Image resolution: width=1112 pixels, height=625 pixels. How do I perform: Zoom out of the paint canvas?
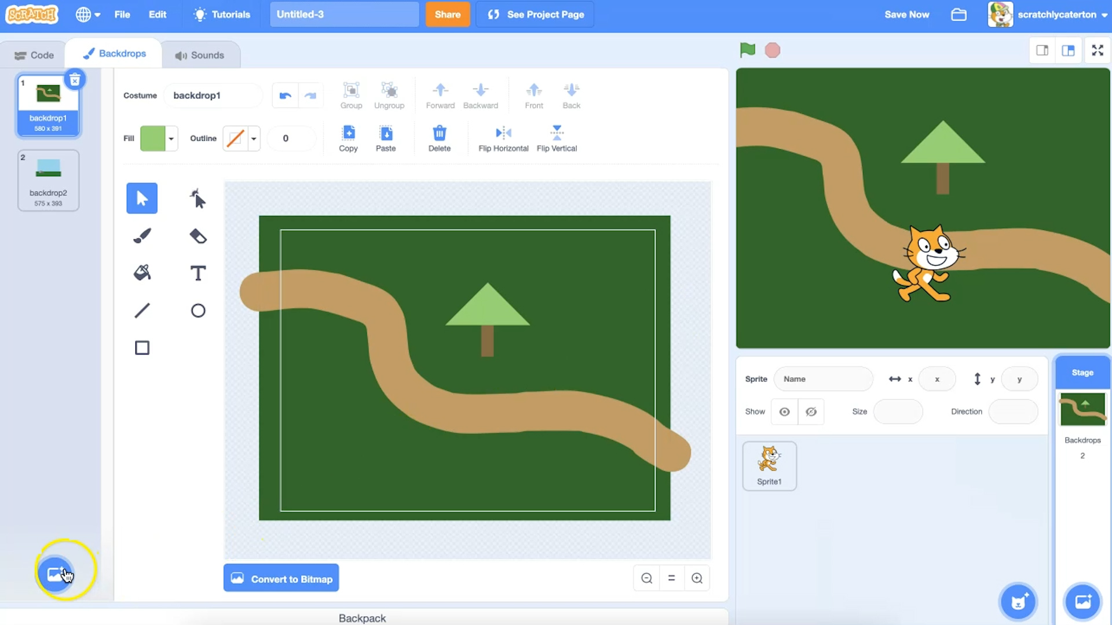point(646,578)
